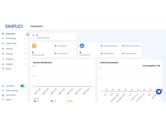This screenshot has height=125, width=166.
Task: Open the User Profile link
Action: pos(11,95)
